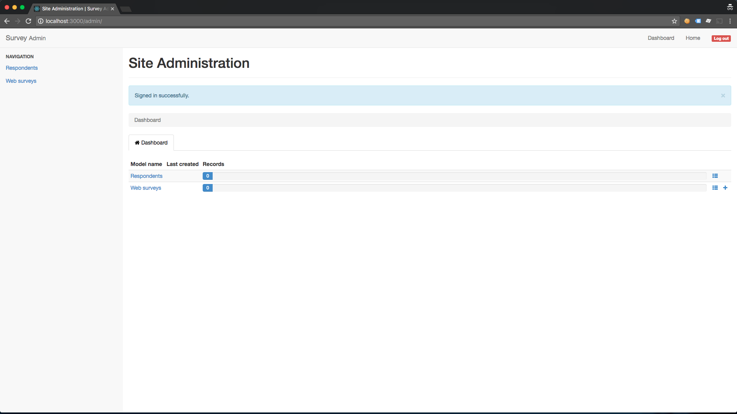Click Dashboard in top navbar
Image resolution: width=737 pixels, height=414 pixels.
click(x=661, y=38)
